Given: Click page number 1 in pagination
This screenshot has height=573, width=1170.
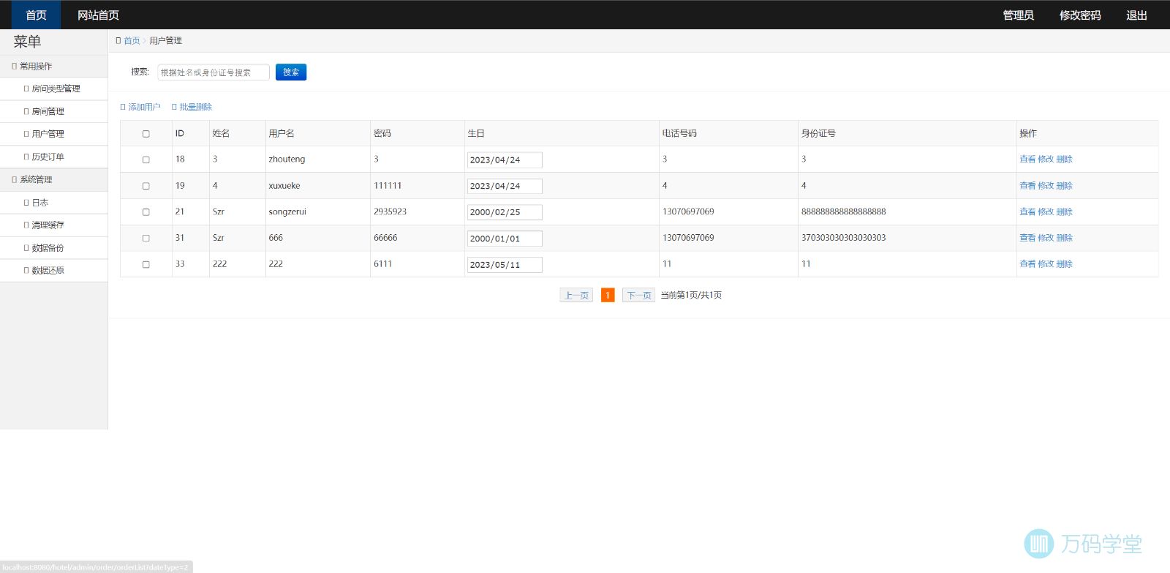Looking at the screenshot, I should [608, 295].
